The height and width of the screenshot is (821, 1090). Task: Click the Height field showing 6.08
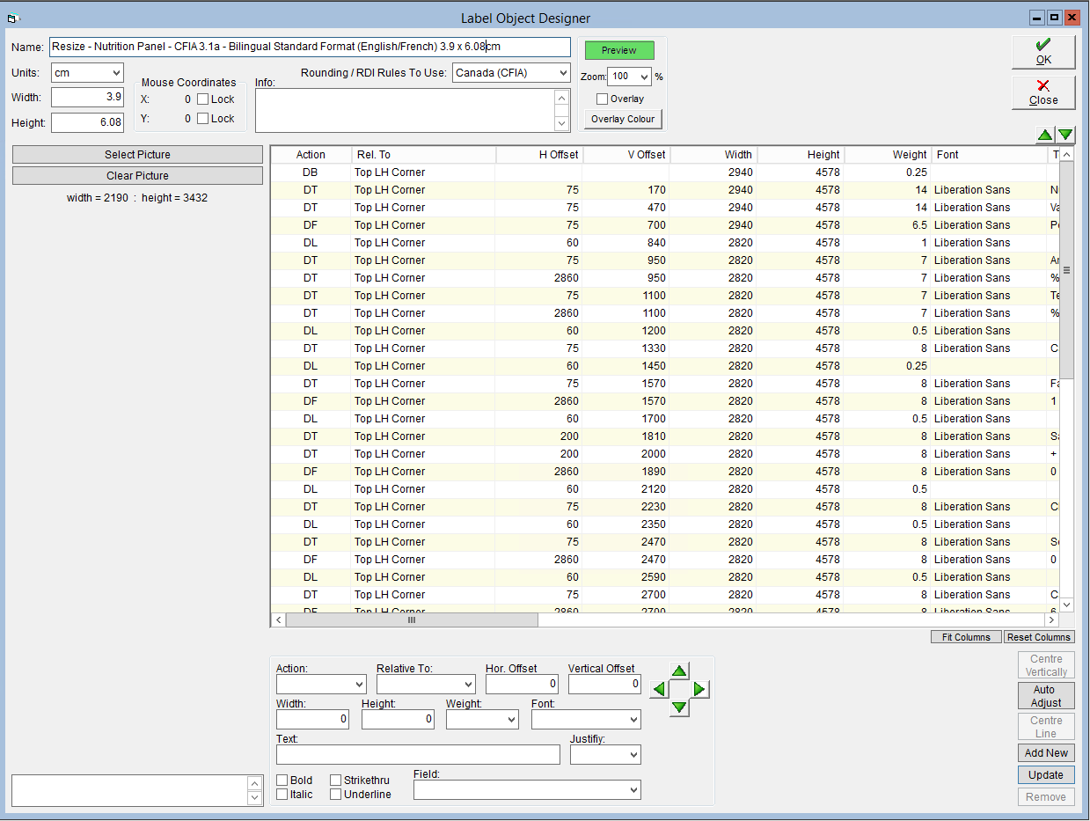87,122
